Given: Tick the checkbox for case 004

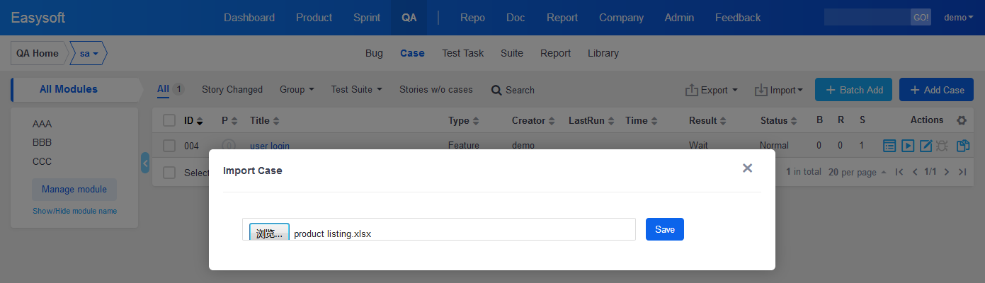Looking at the screenshot, I should (x=169, y=146).
